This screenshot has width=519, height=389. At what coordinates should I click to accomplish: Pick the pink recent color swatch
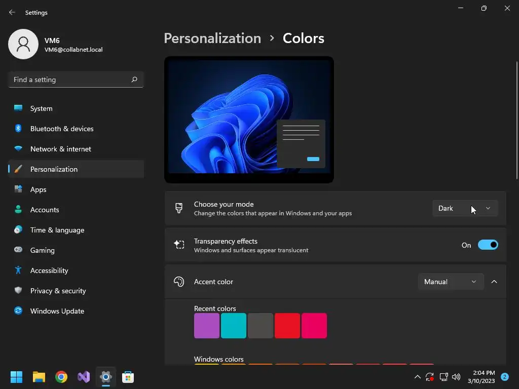(x=314, y=326)
